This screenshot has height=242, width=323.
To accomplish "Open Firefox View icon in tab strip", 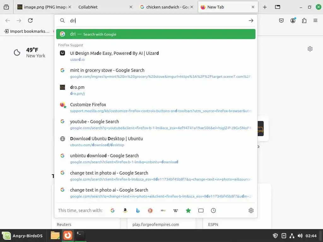I will coord(6,7).
